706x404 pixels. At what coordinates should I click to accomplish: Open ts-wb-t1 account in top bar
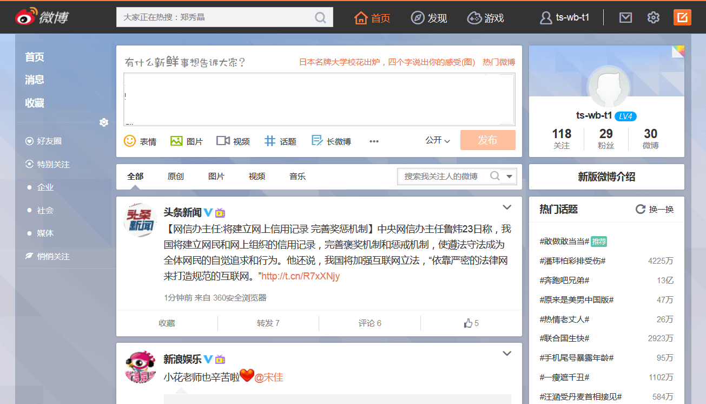tap(564, 17)
